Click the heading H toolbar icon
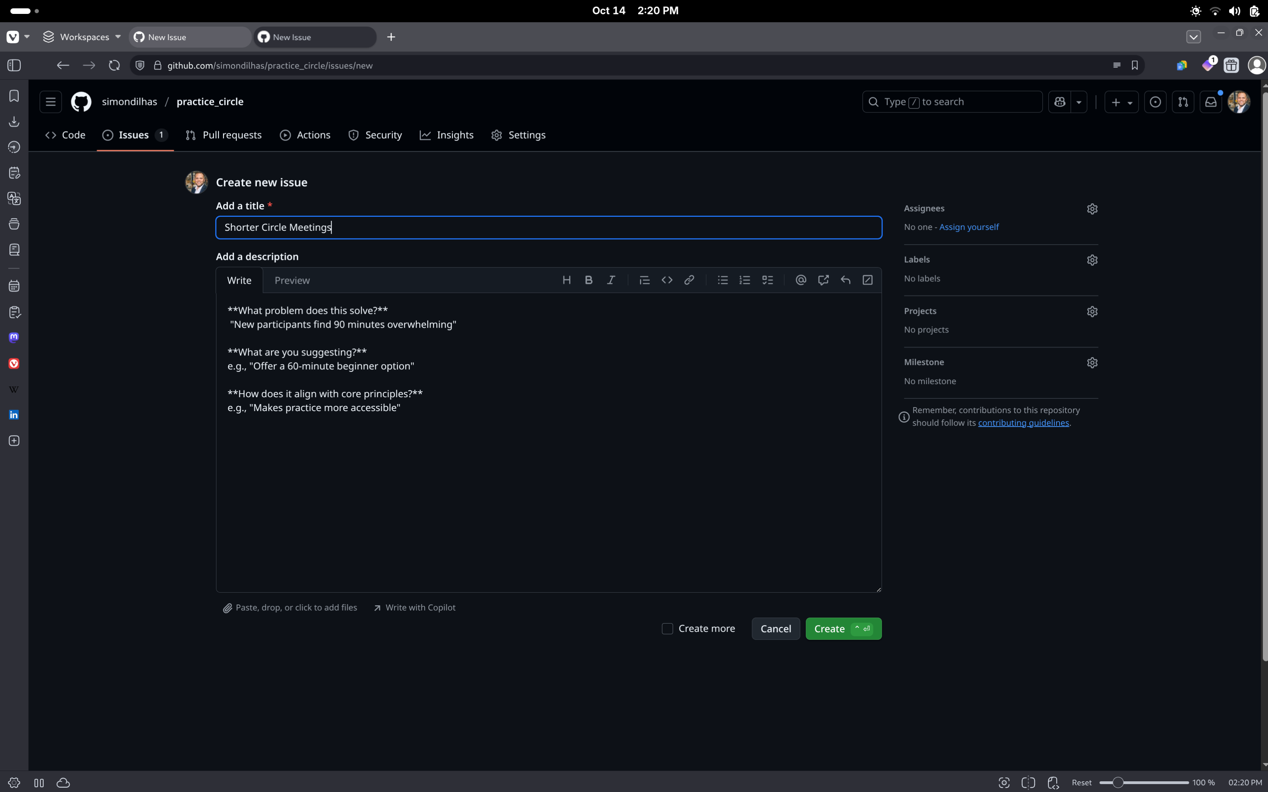Viewport: 1268px width, 792px height. tap(566, 280)
